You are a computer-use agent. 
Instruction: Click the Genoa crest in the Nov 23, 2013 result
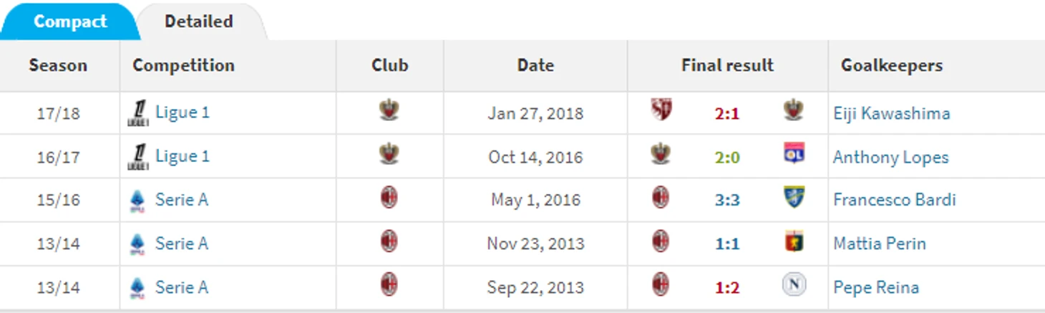pyautogui.click(x=794, y=241)
